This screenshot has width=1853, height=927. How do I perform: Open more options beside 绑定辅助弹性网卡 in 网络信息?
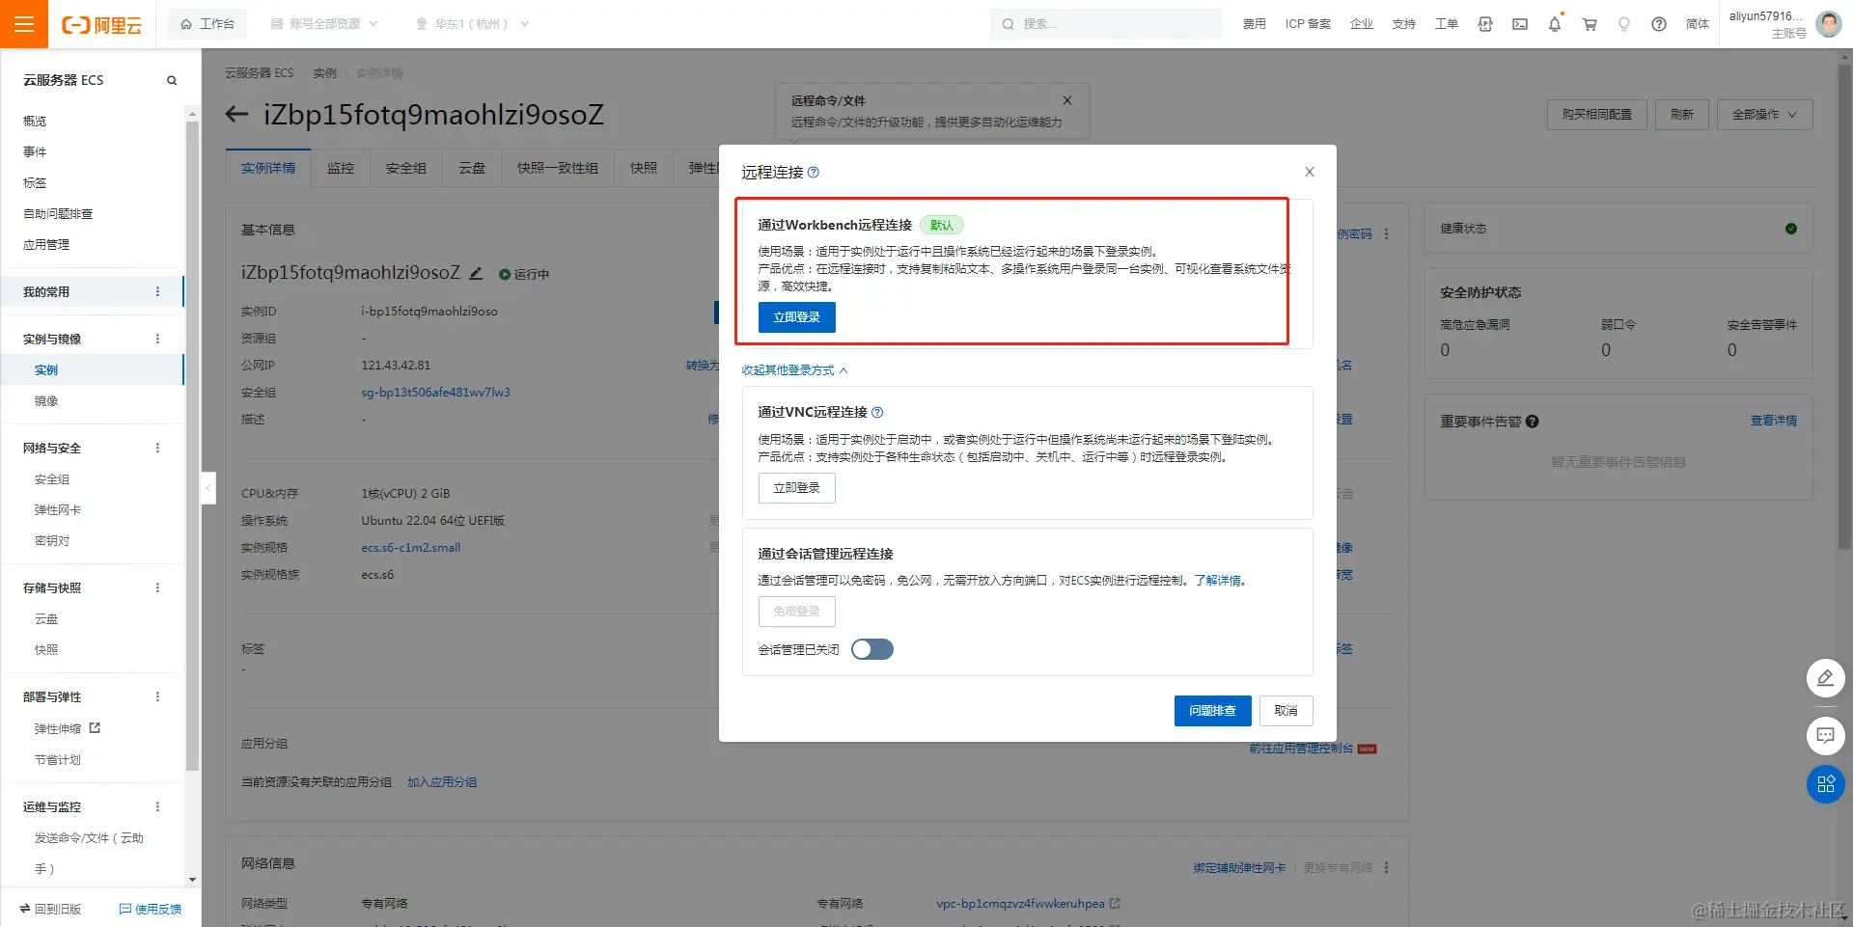pyautogui.click(x=1387, y=868)
